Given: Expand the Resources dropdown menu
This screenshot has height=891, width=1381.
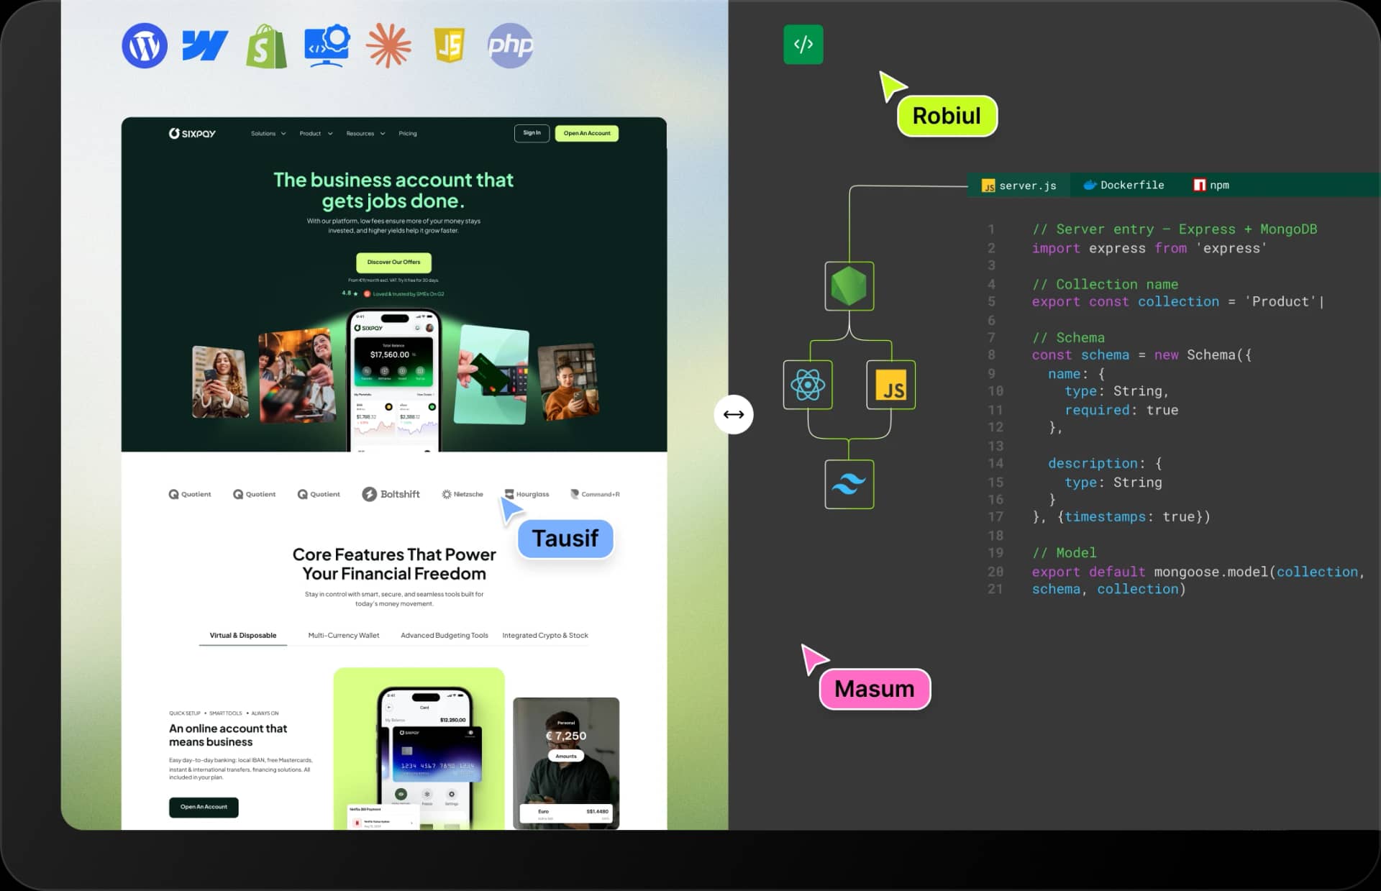Looking at the screenshot, I should coord(365,133).
